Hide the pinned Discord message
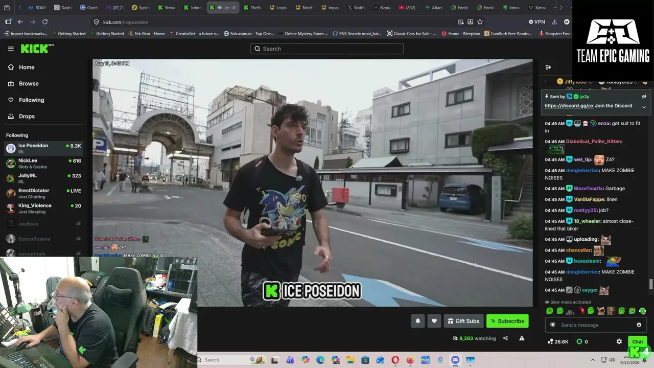The height and width of the screenshot is (368, 654). [x=644, y=96]
